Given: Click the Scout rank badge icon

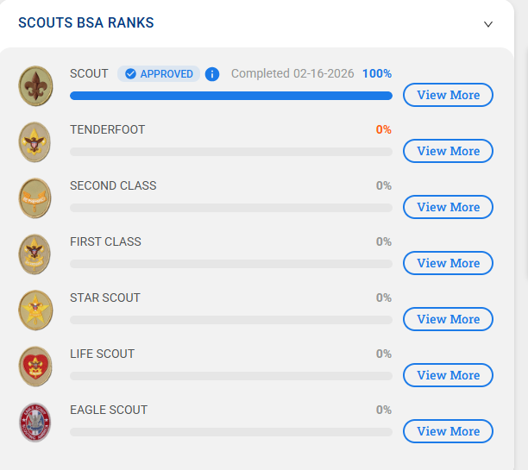Looking at the screenshot, I should click(x=35, y=85).
